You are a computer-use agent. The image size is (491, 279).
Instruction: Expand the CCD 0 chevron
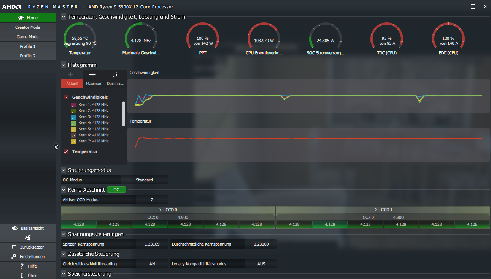(160, 210)
